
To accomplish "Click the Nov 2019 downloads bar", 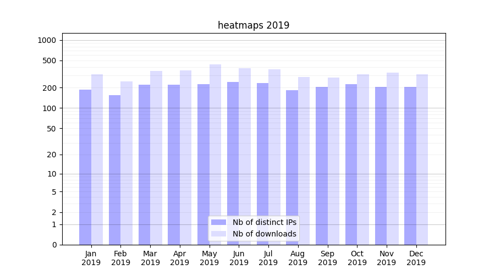I will click(x=393, y=158).
